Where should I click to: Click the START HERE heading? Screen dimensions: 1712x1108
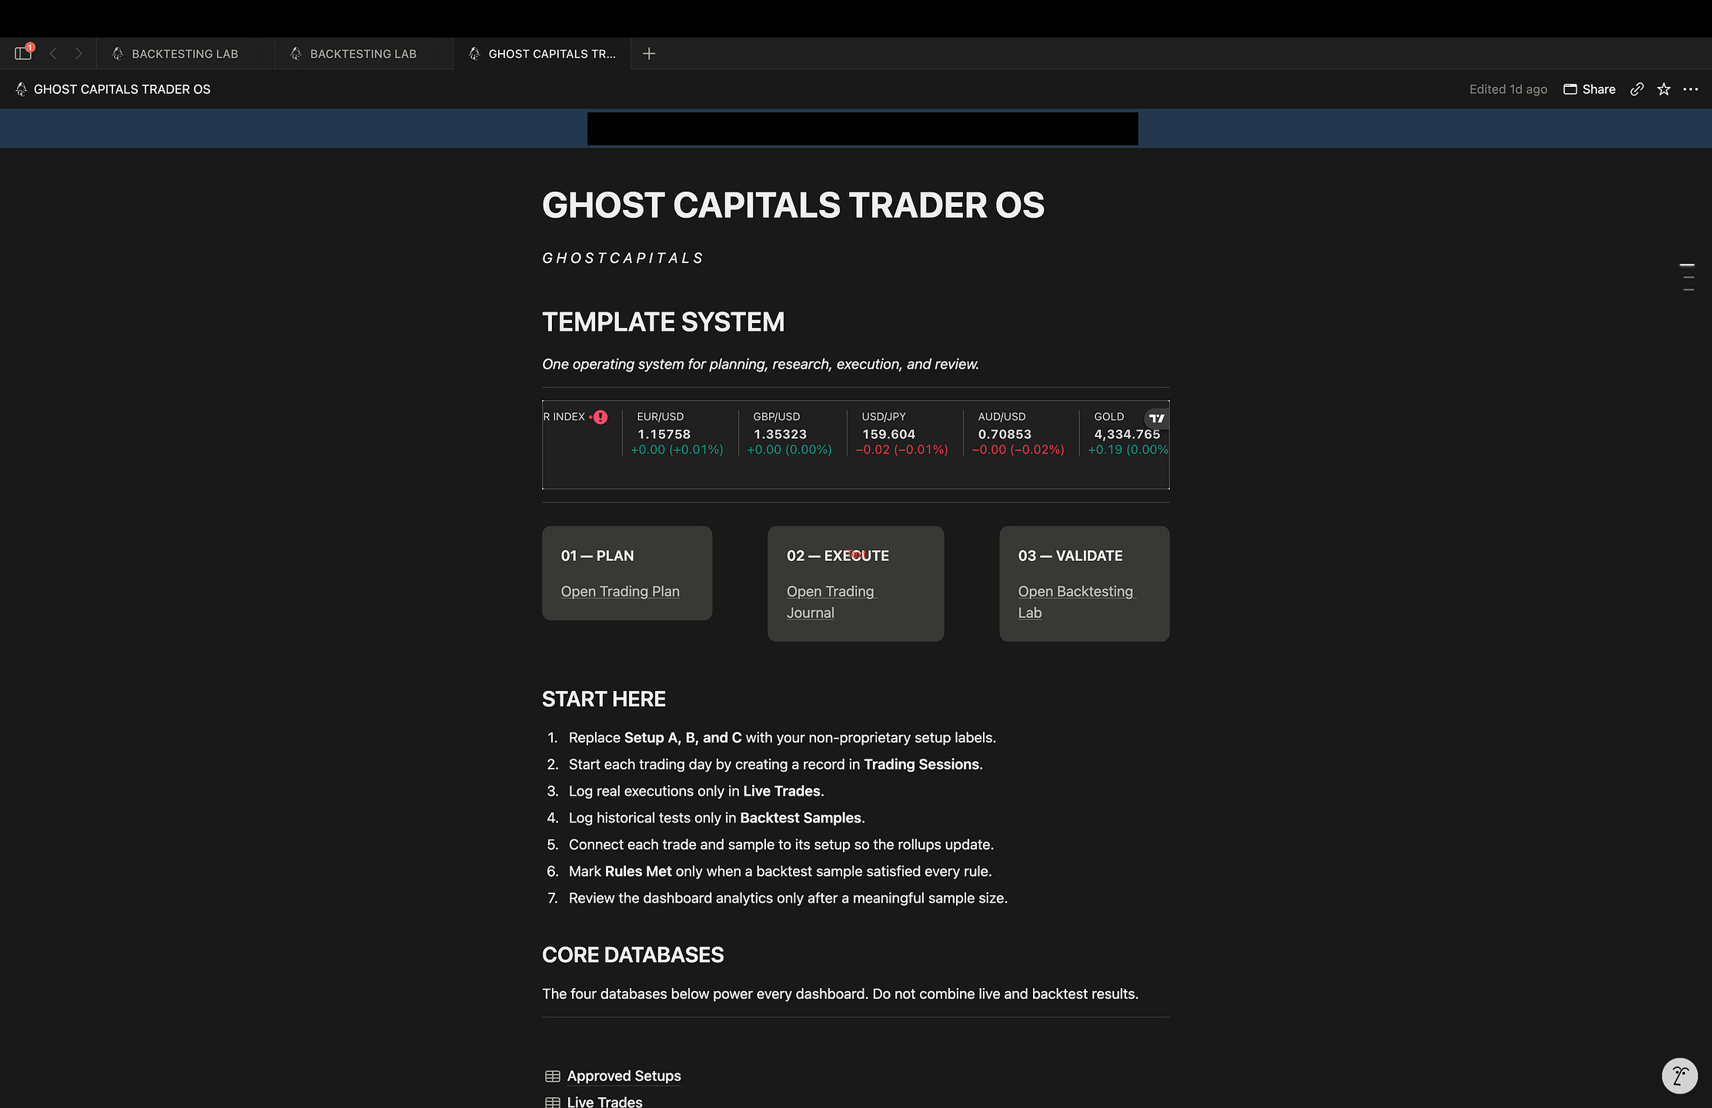(604, 699)
